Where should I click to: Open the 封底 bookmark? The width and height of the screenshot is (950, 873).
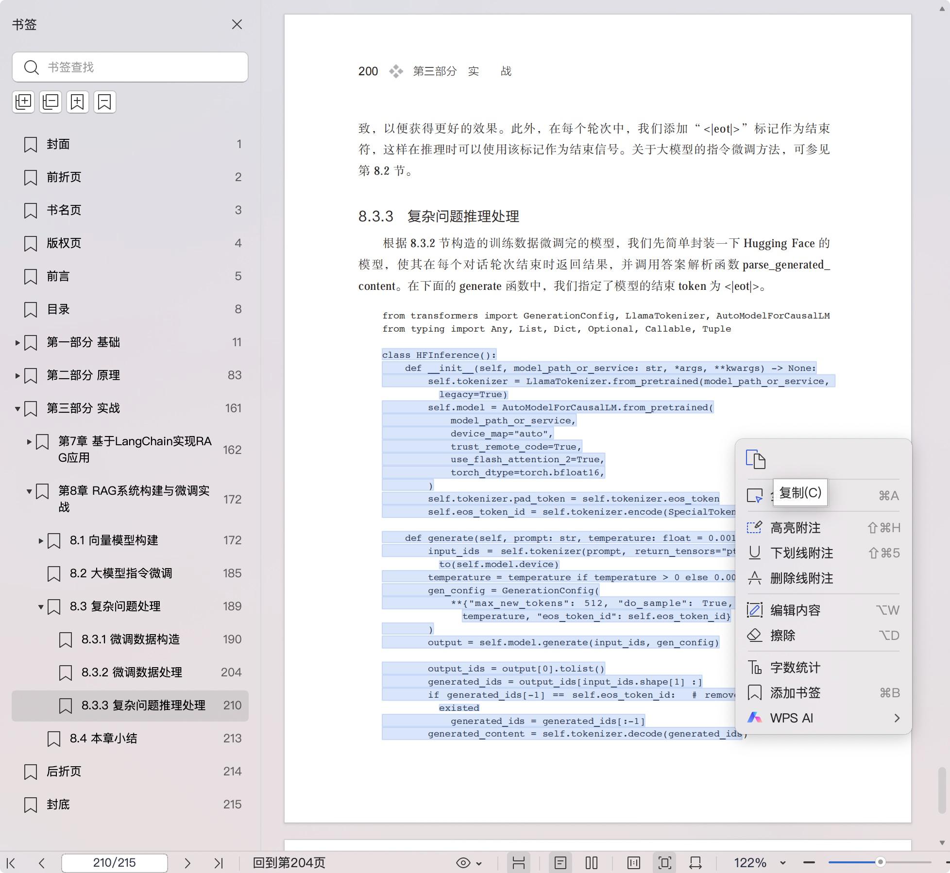[x=130, y=805]
